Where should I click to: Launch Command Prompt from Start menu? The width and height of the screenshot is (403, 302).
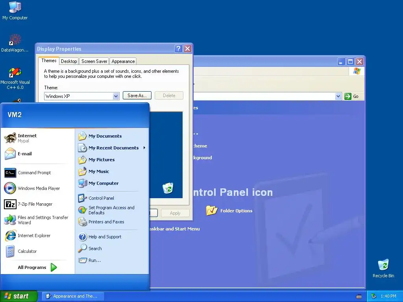[x=34, y=173]
